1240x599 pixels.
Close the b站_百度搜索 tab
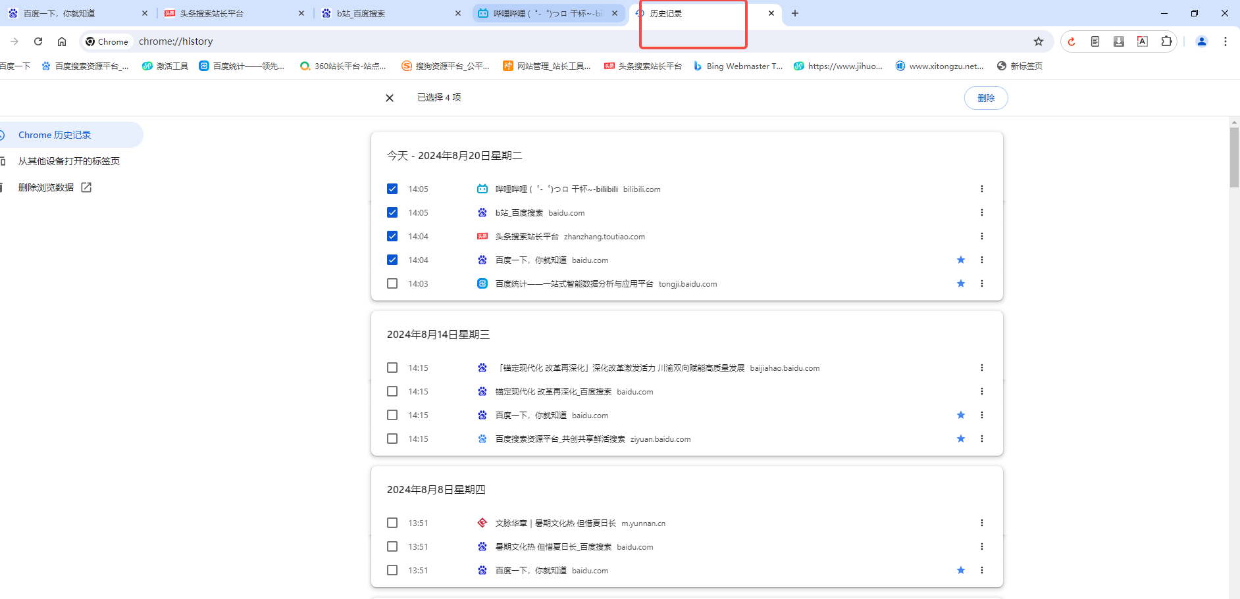[458, 13]
